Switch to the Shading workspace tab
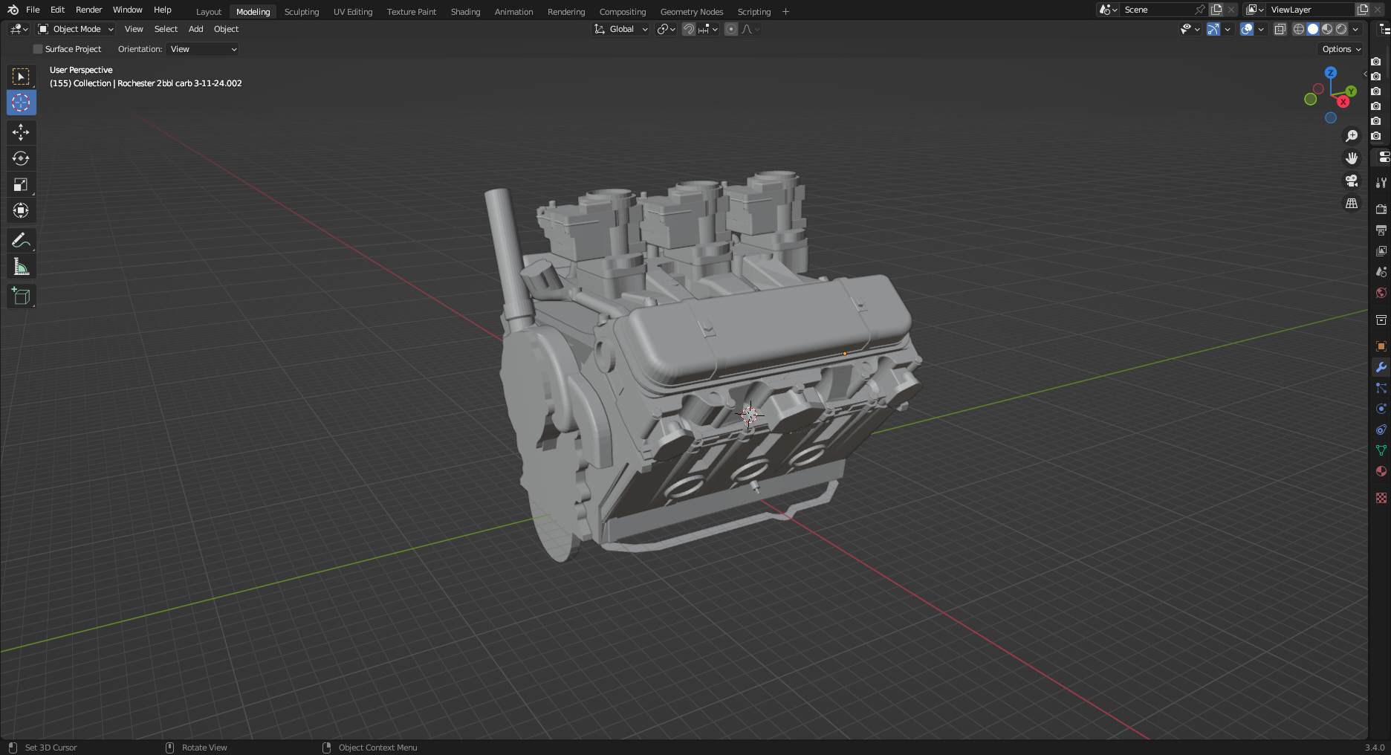Viewport: 1391px width, 755px height. click(x=465, y=12)
